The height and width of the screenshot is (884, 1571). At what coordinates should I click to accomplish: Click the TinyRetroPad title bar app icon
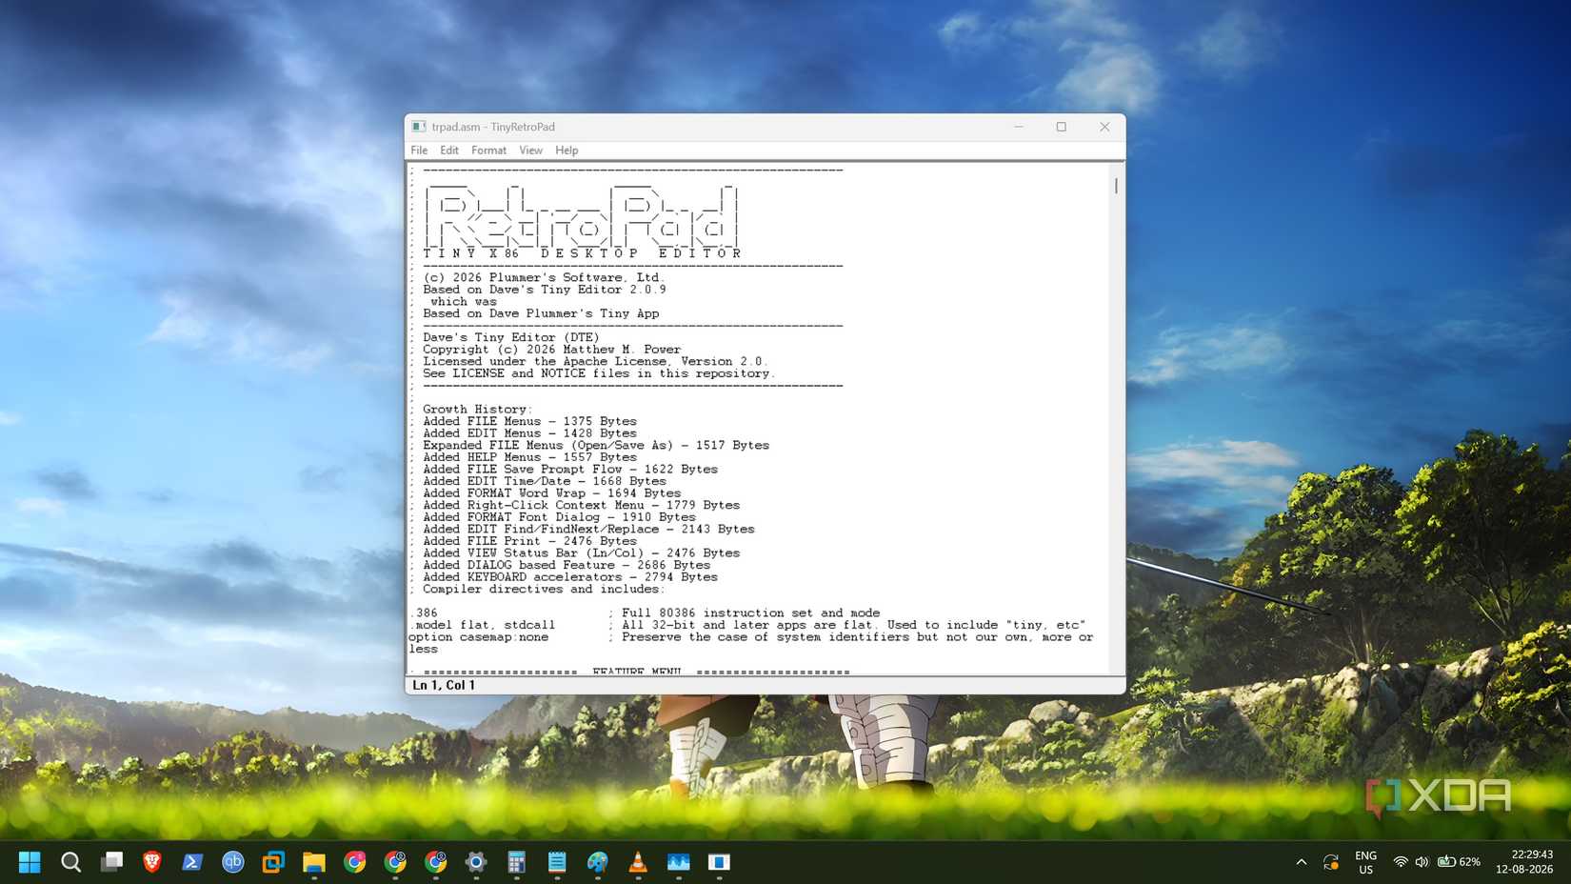coord(419,127)
